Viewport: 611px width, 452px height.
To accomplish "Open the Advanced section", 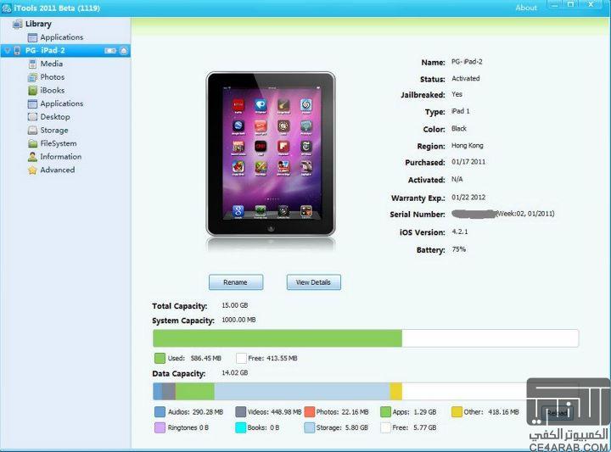I will coord(58,170).
